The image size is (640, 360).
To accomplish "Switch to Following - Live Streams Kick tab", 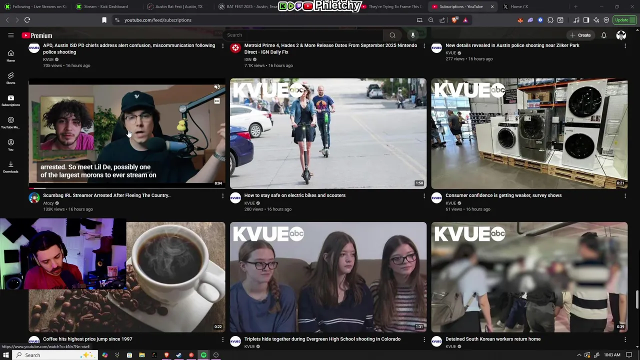I will tap(35, 6).
